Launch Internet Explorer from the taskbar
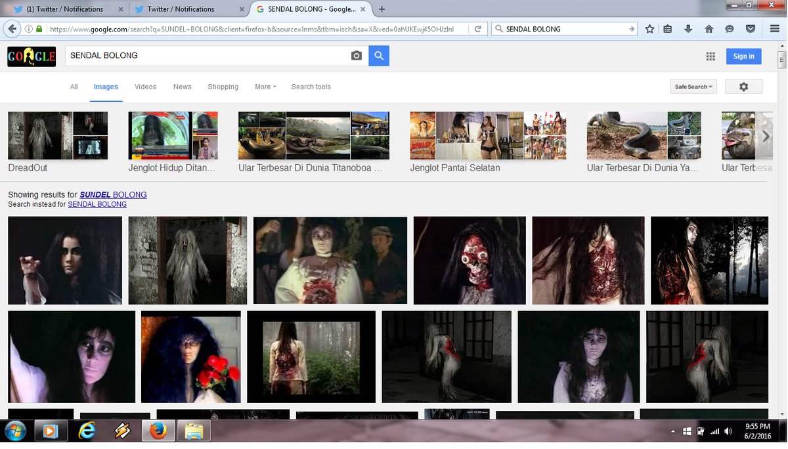The image size is (788, 449). pyautogui.click(x=86, y=431)
